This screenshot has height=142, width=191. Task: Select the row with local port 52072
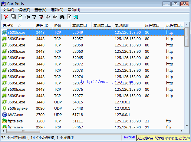click(93, 64)
